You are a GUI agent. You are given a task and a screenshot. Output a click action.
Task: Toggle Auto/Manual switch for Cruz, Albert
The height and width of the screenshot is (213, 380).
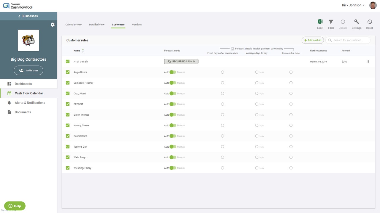pos(173,93)
